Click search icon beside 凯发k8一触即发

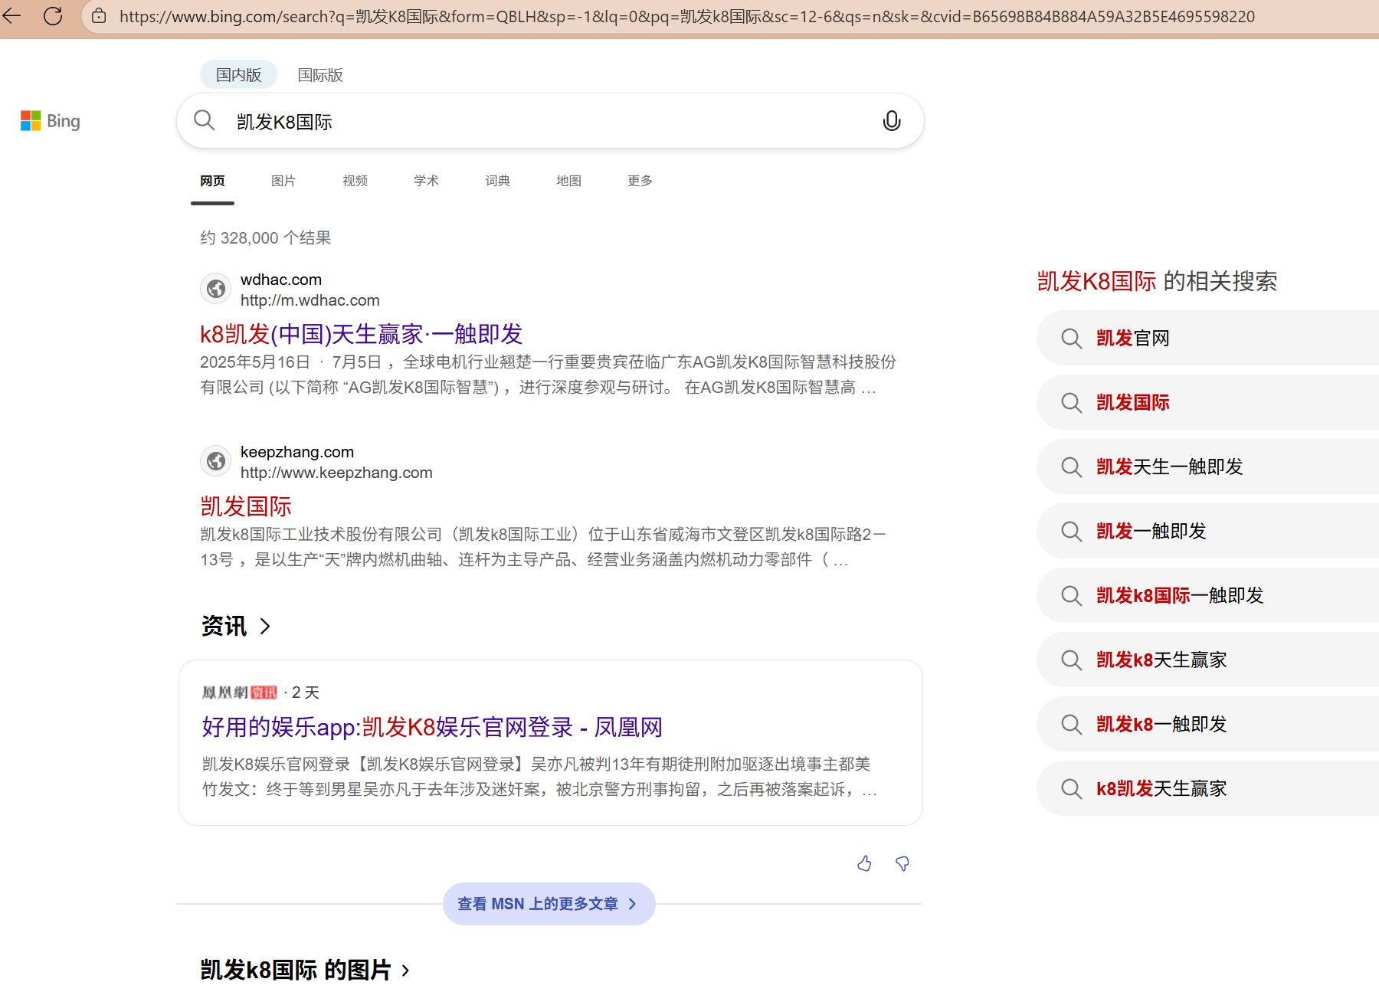(x=1071, y=725)
